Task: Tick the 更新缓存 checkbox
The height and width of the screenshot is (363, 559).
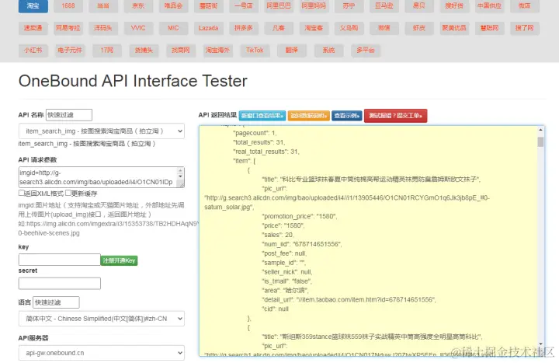Action: 68,193
